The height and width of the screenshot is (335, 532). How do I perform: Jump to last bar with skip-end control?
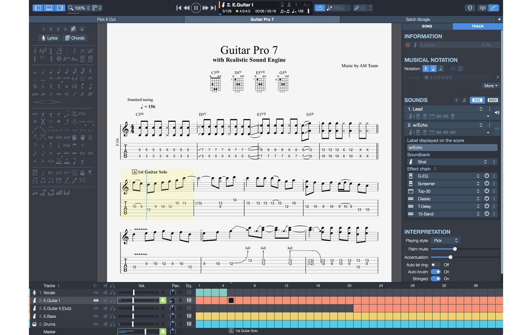click(x=213, y=8)
